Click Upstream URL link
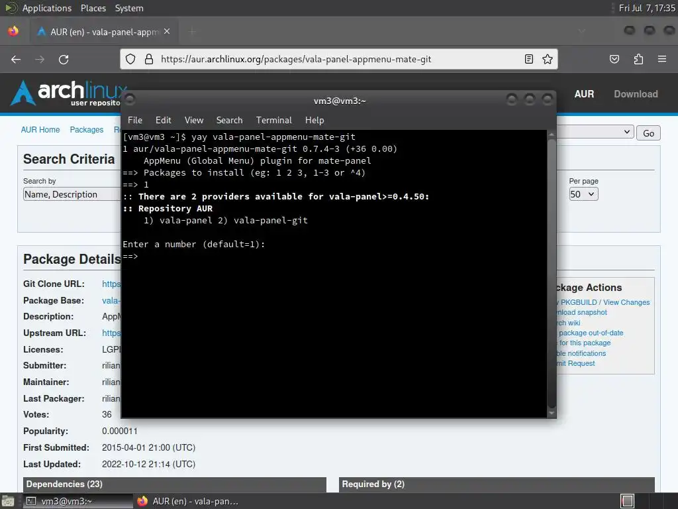Screen dimensions: 678x509 click(x=111, y=333)
